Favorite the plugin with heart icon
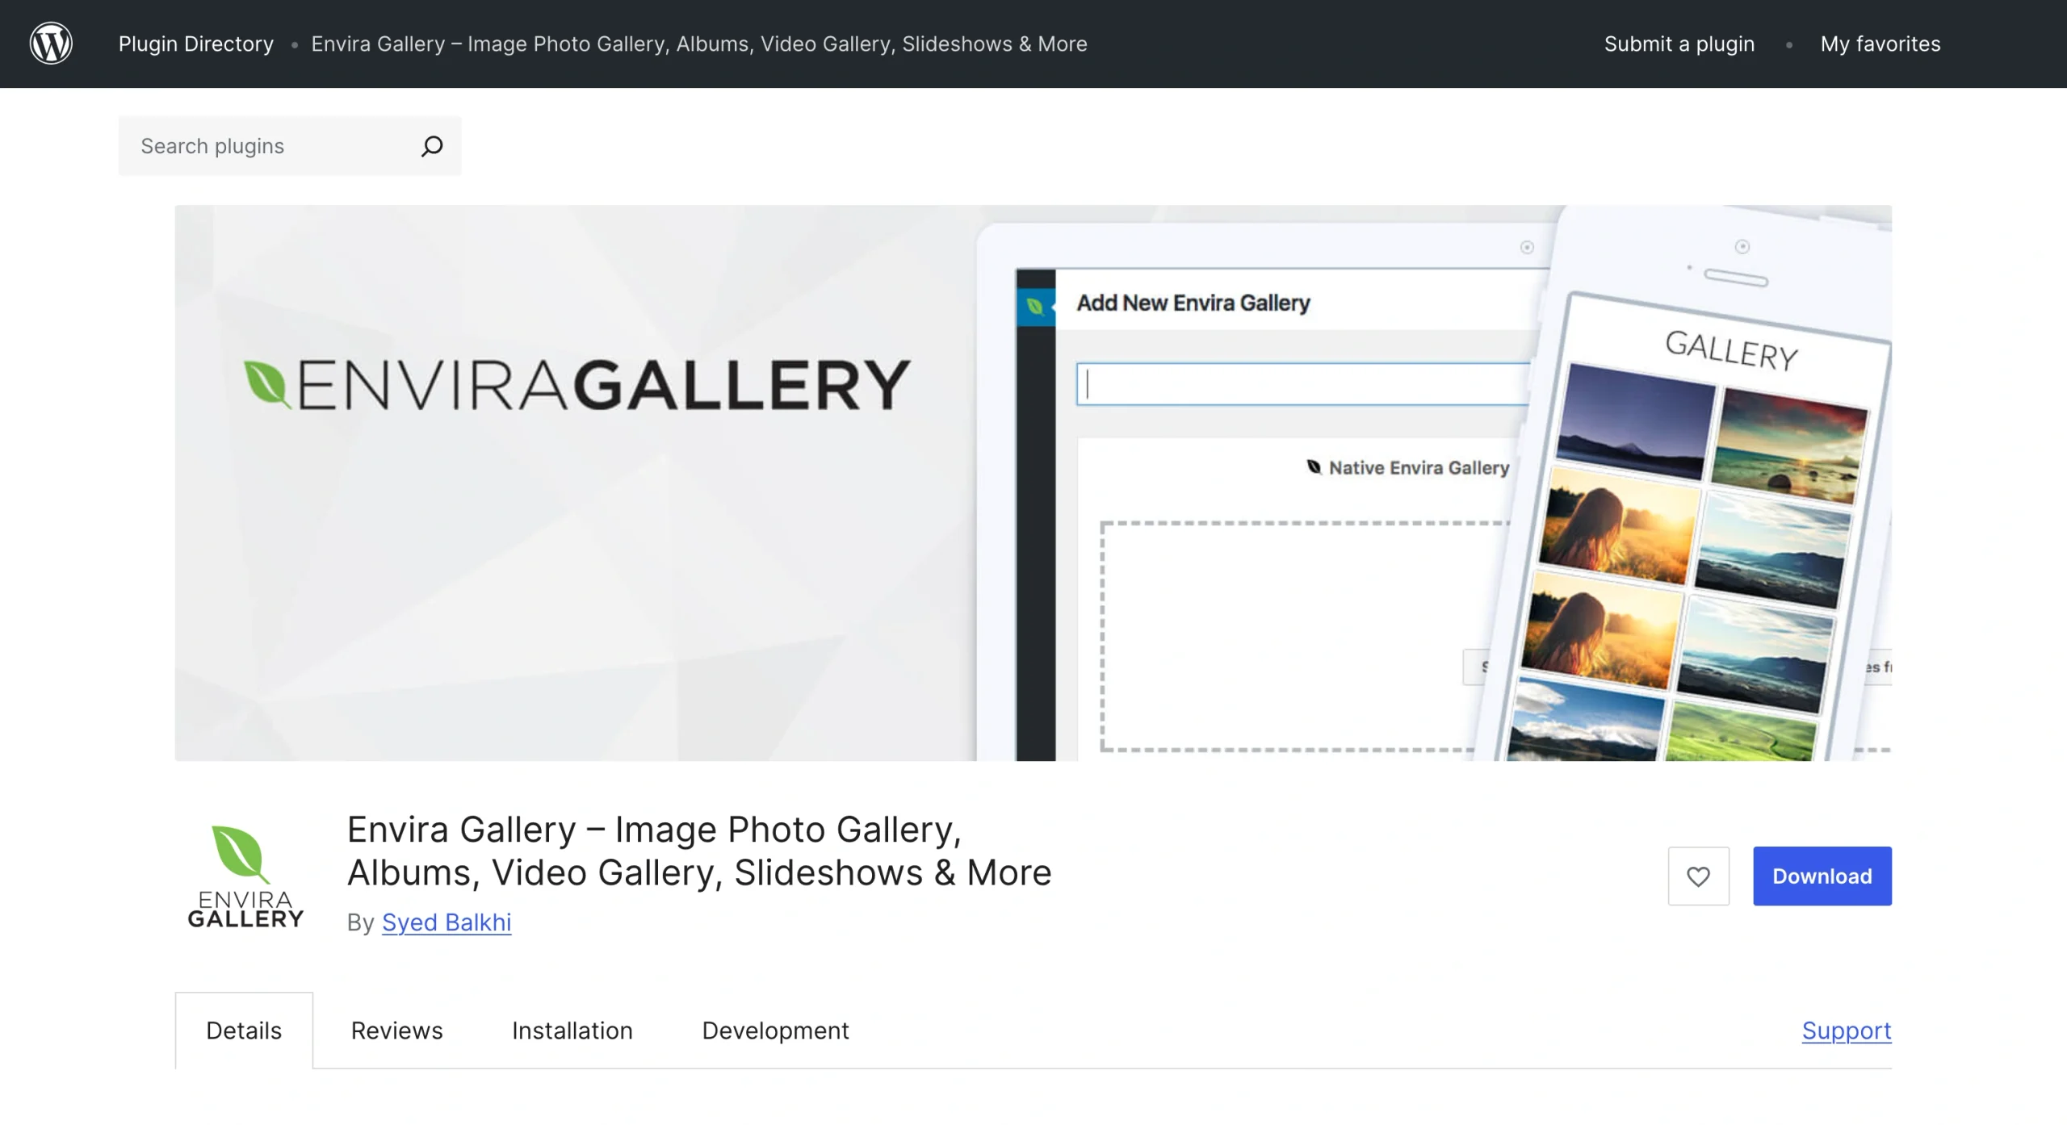This screenshot has height=1125, width=2067. pyautogui.click(x=1699, y=876)
